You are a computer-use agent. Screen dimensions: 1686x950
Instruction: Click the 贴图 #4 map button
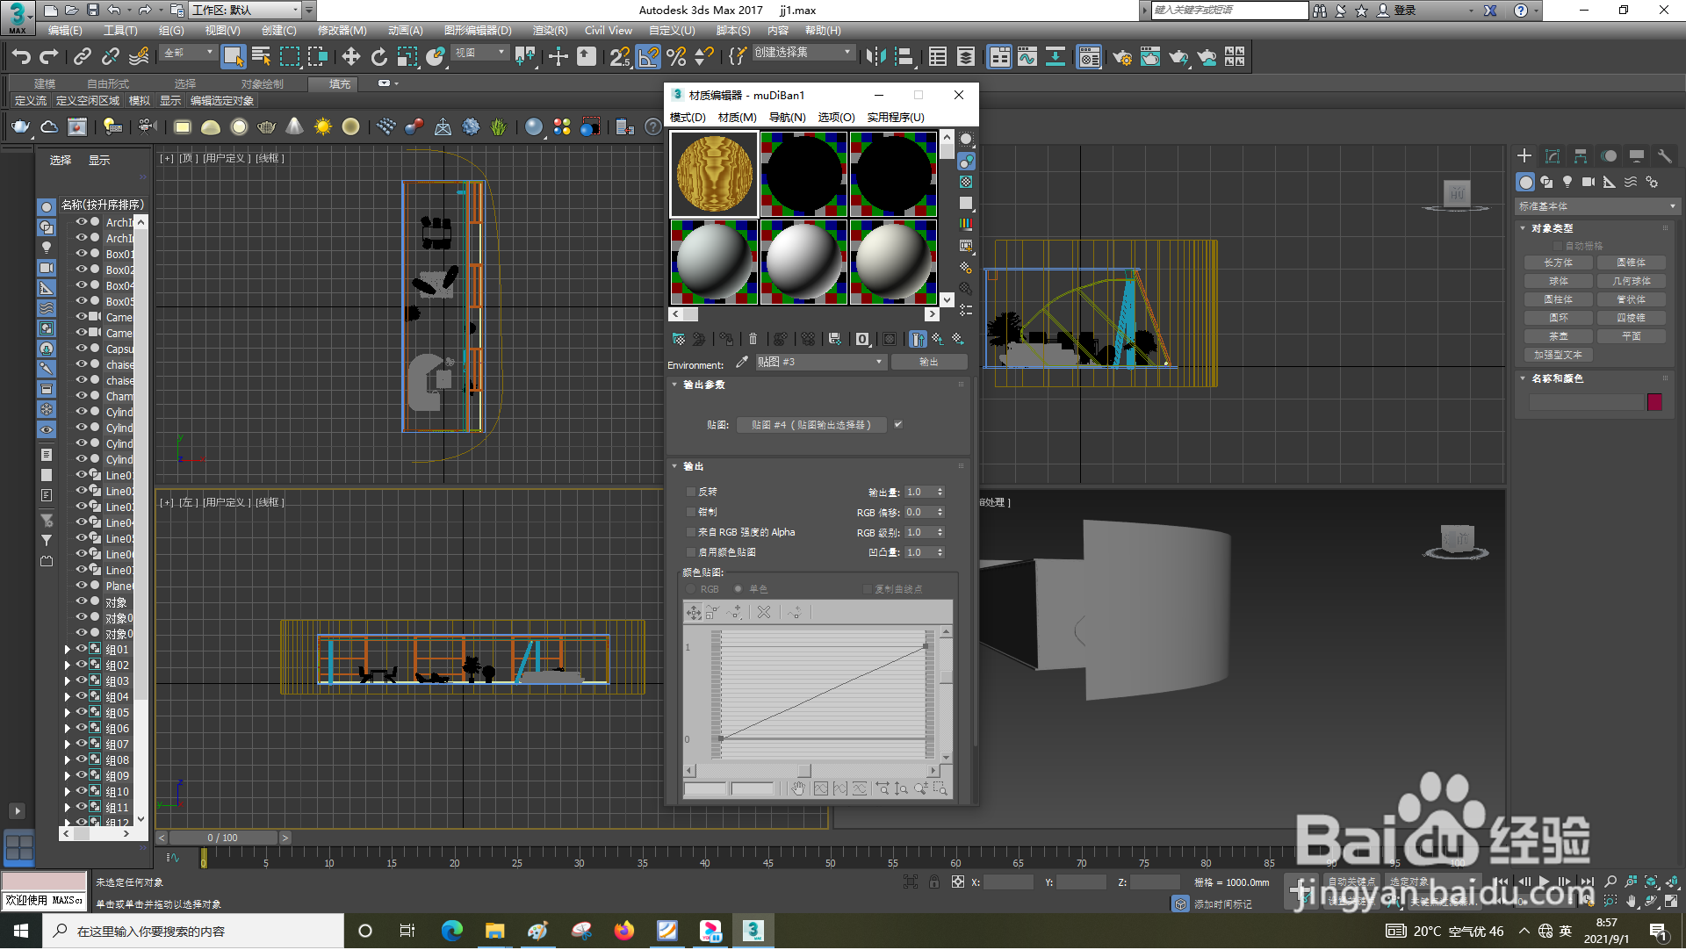tap(811, 425)
